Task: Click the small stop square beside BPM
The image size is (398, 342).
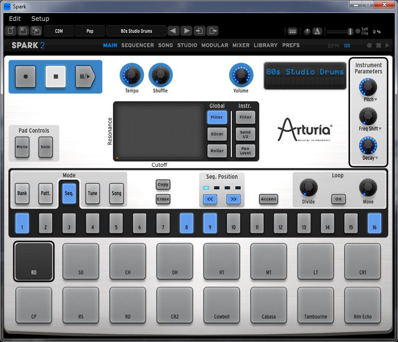Action: [x=379, y=45]
